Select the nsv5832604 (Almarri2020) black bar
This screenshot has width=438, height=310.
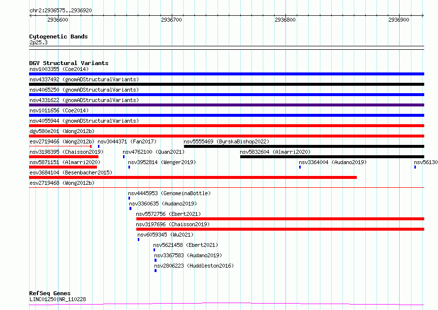[332, 157]
